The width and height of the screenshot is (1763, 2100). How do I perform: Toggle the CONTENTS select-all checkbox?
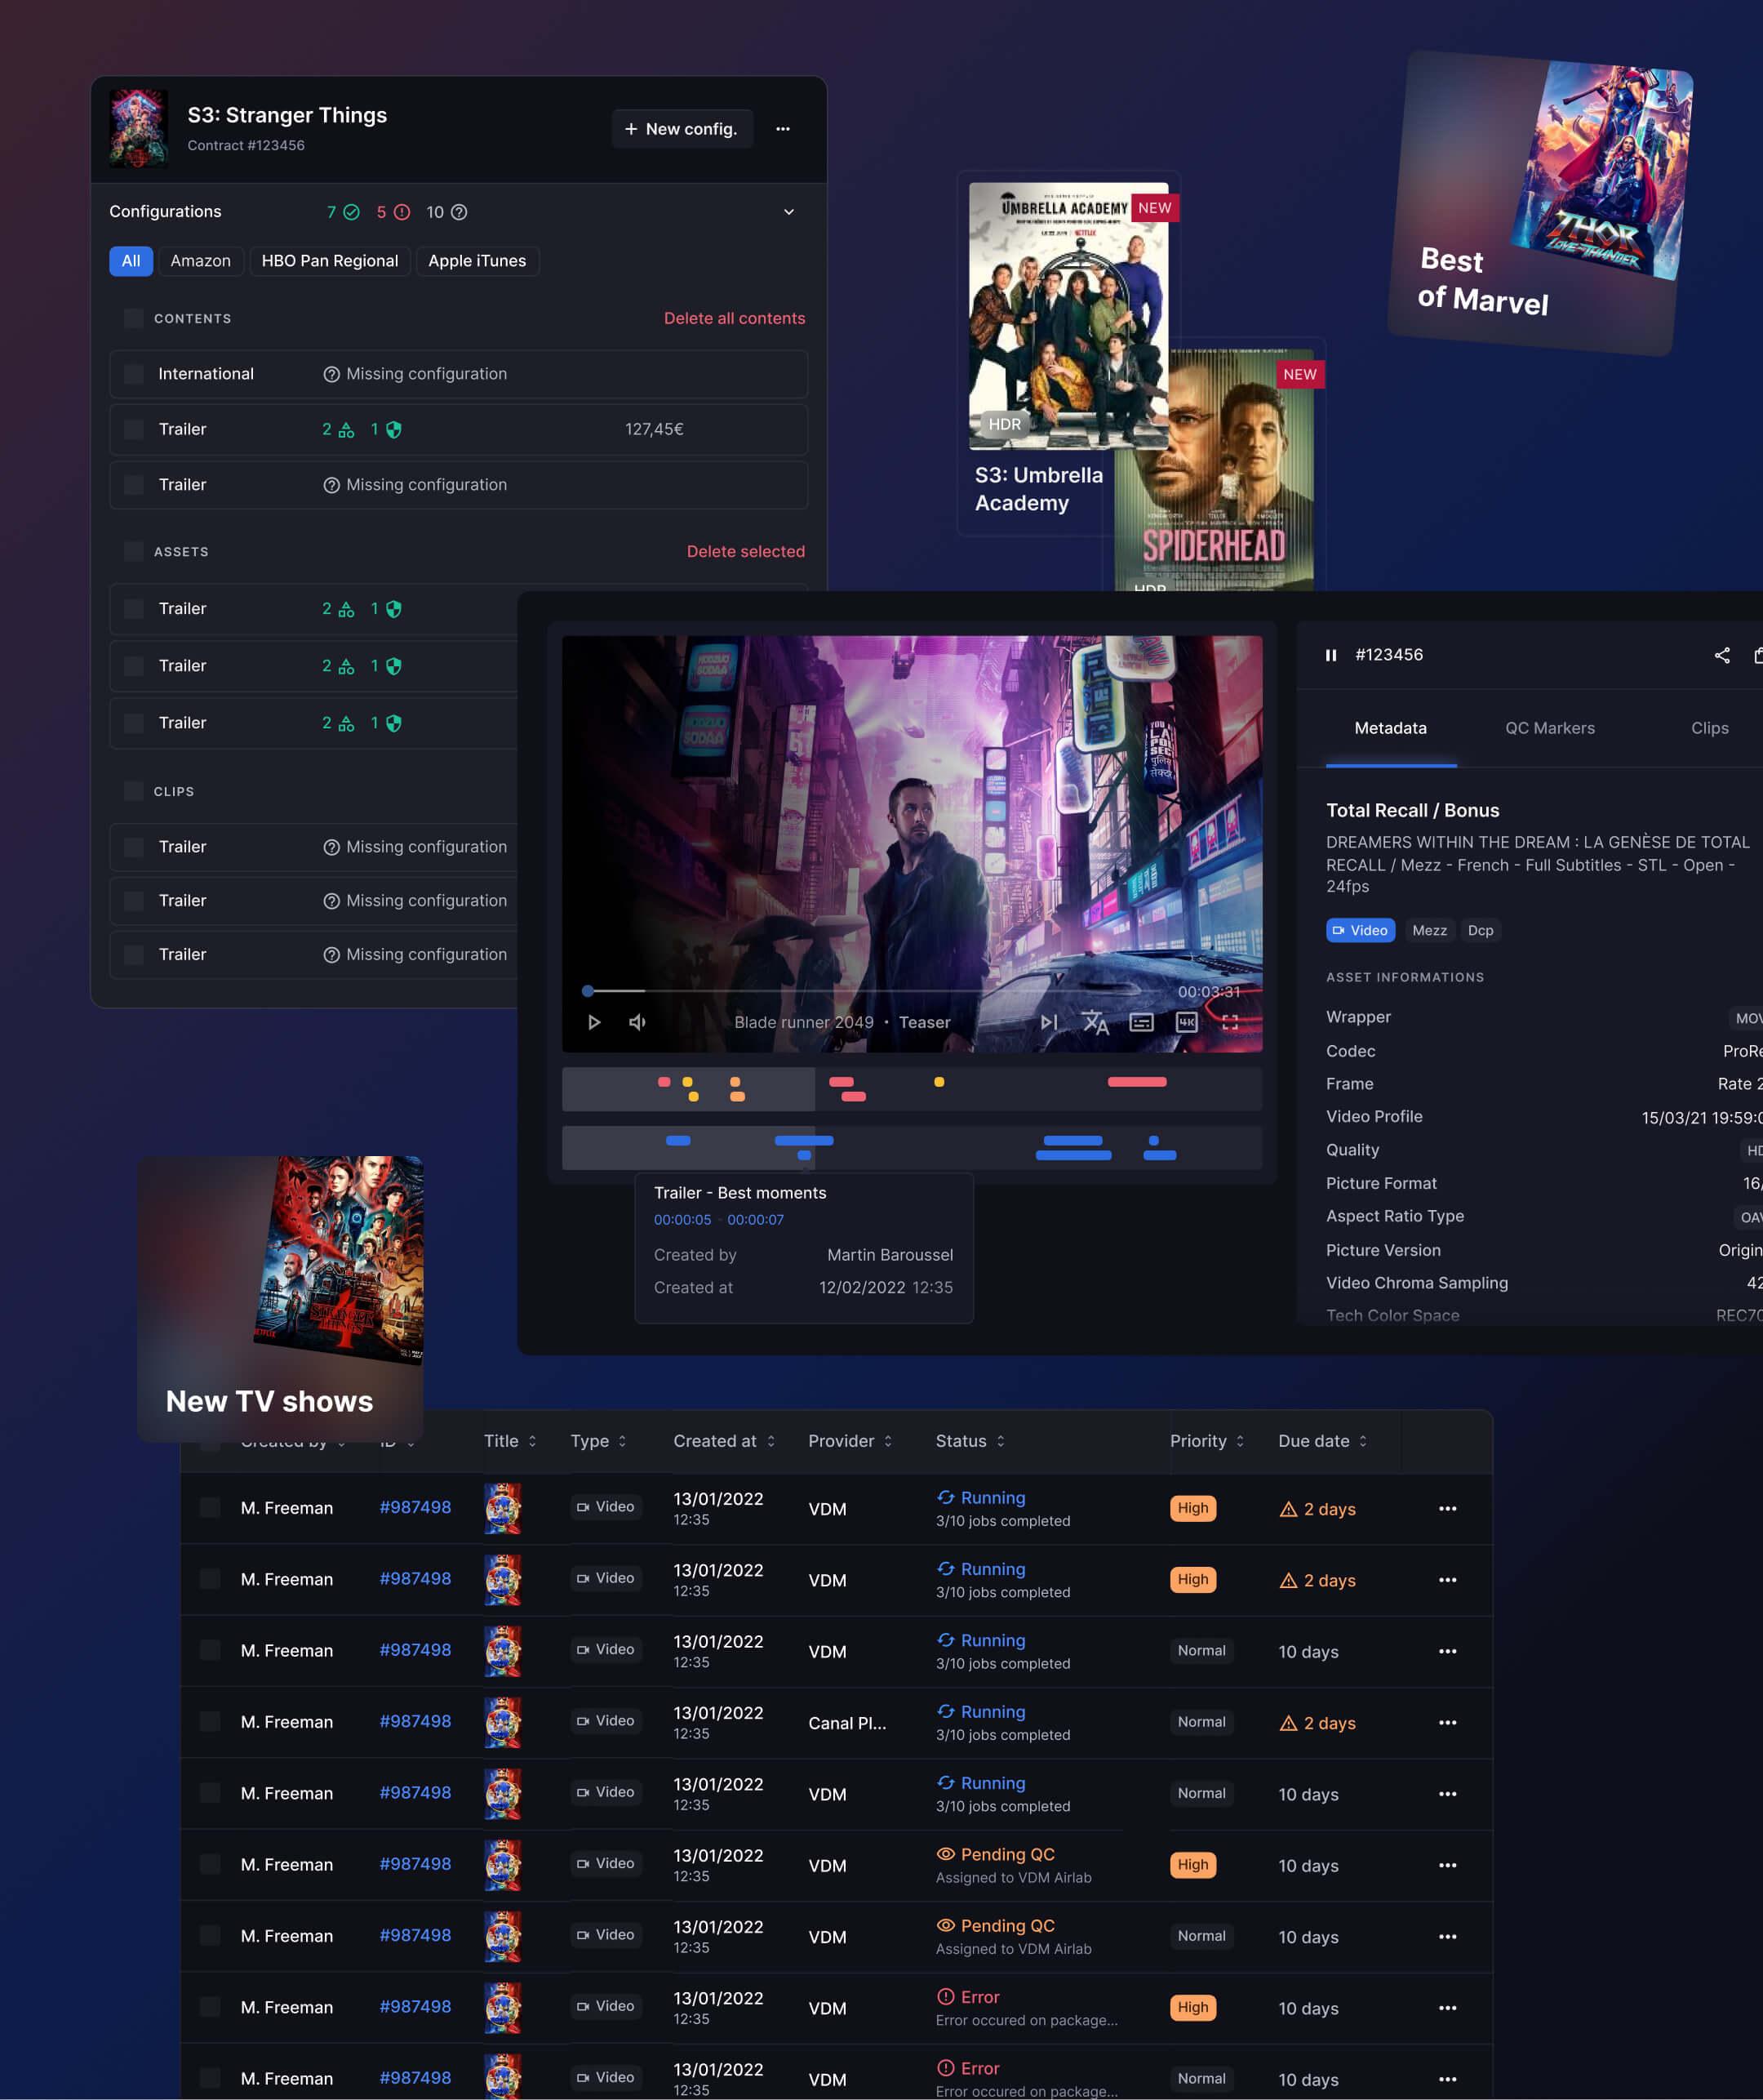pos(133,318)
